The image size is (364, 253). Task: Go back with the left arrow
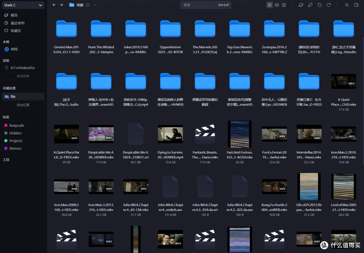(54, 5)
